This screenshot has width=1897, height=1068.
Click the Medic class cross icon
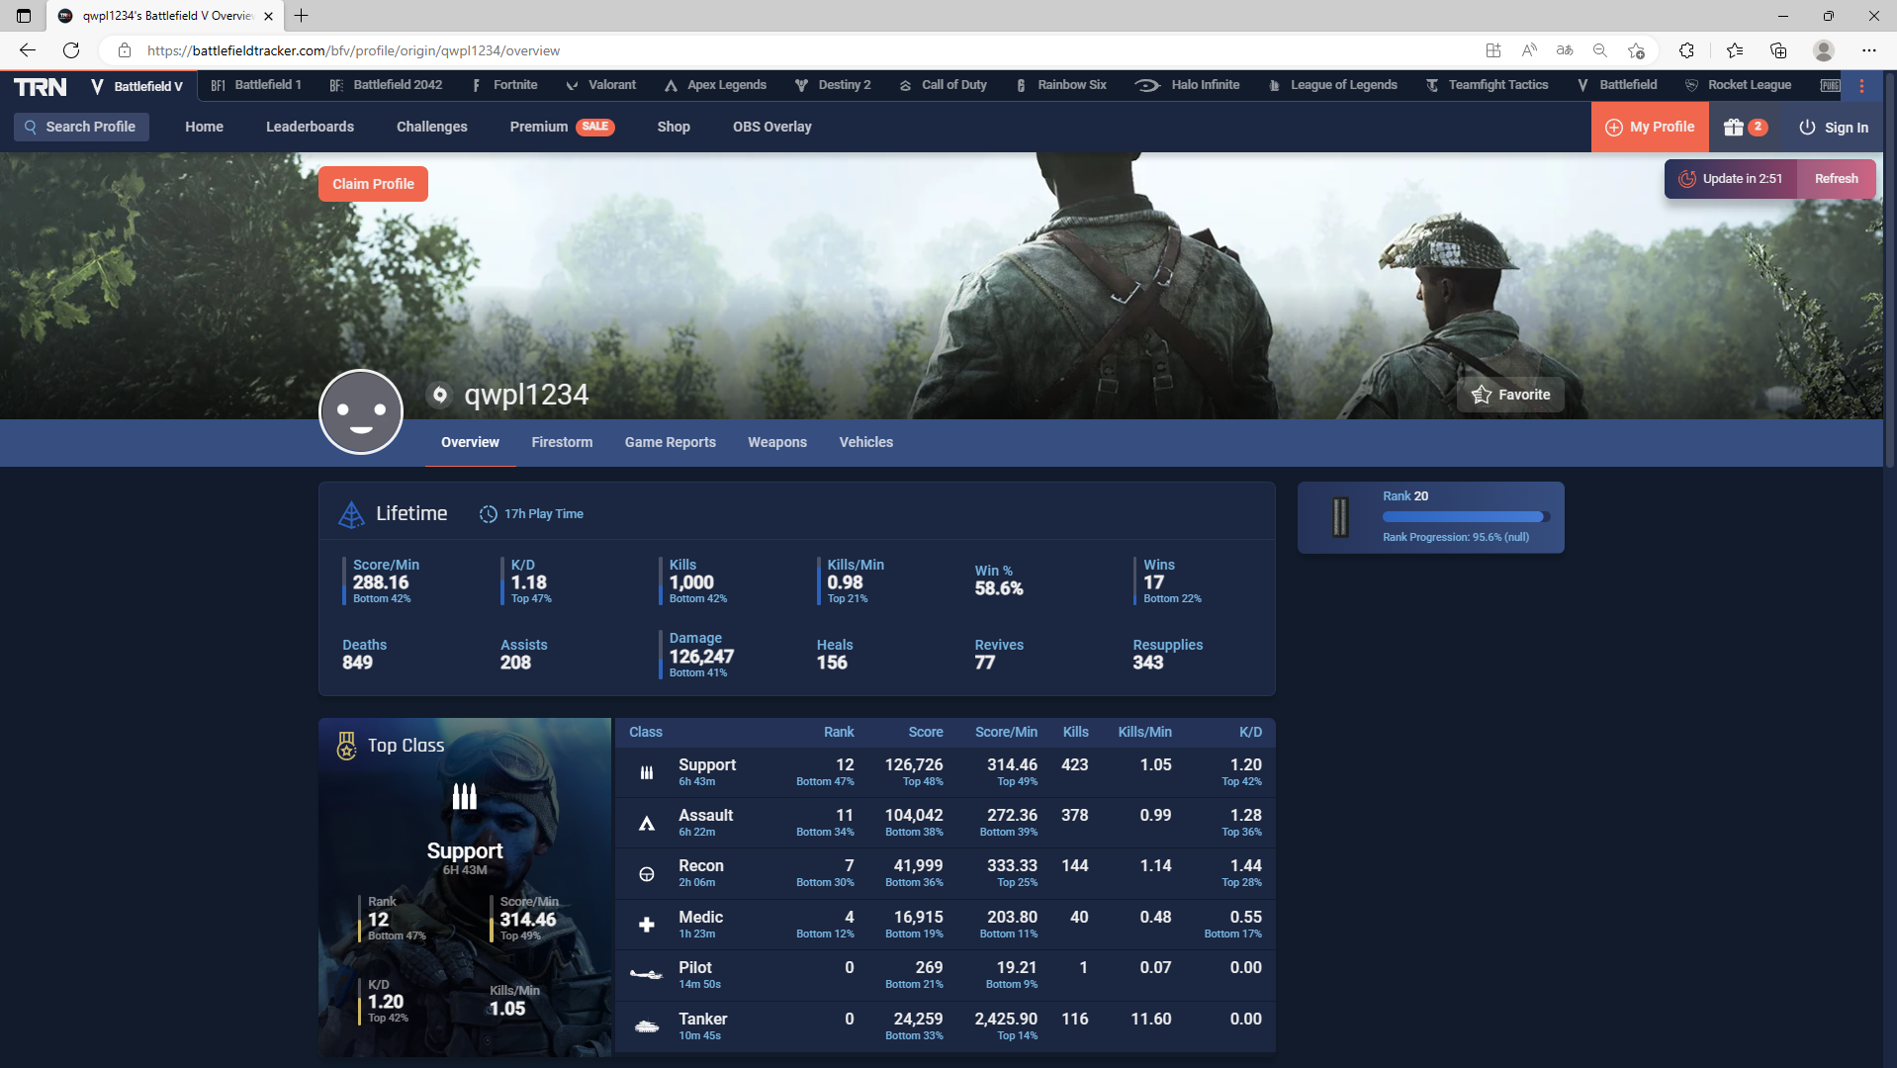(x=647, y=924)
